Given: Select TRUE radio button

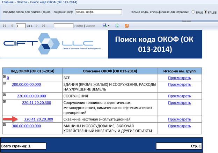Looking at the screenshot, I should point(193,12).
